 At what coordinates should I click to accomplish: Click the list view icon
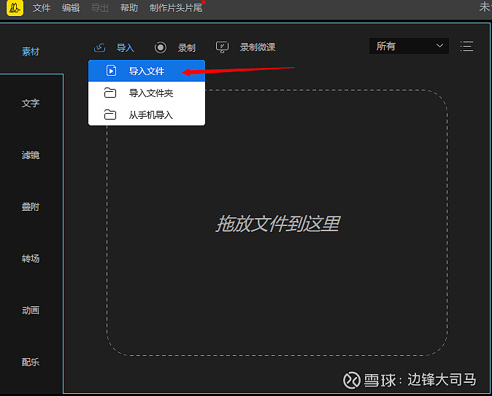[466, 47]
